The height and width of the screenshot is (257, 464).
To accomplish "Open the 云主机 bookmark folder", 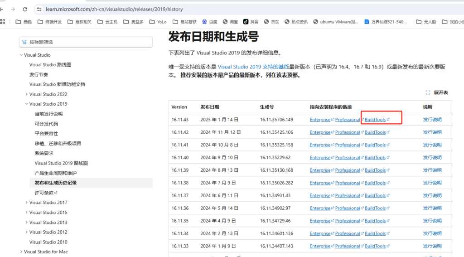I will [x=107, y=22].
